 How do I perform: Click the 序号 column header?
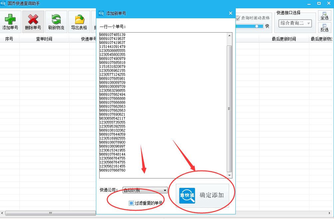click(9, 39)
